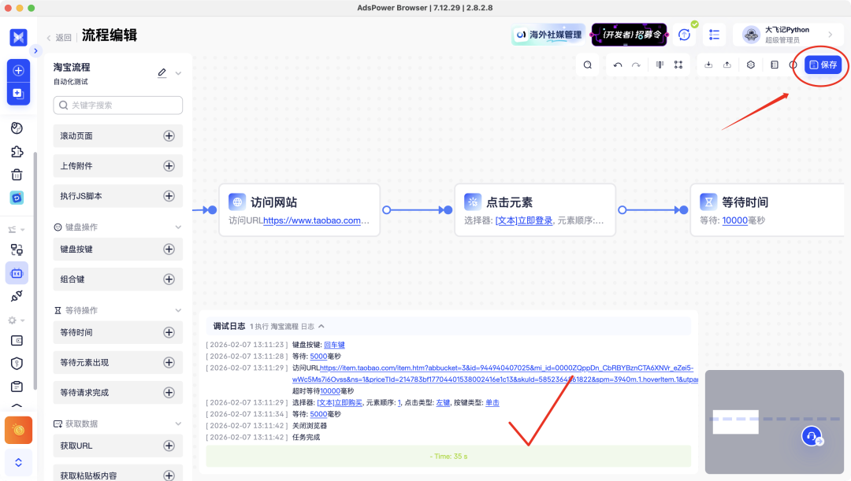
Task: Collapse the 等待操作 section
Action: click(x=178, y=310)
